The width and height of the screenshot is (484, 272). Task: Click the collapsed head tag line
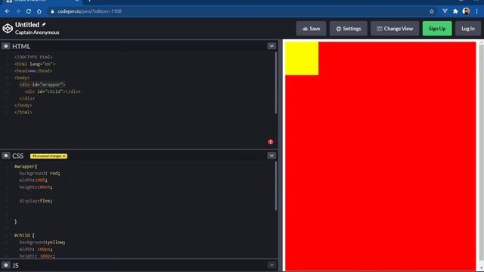pos(33,71)
